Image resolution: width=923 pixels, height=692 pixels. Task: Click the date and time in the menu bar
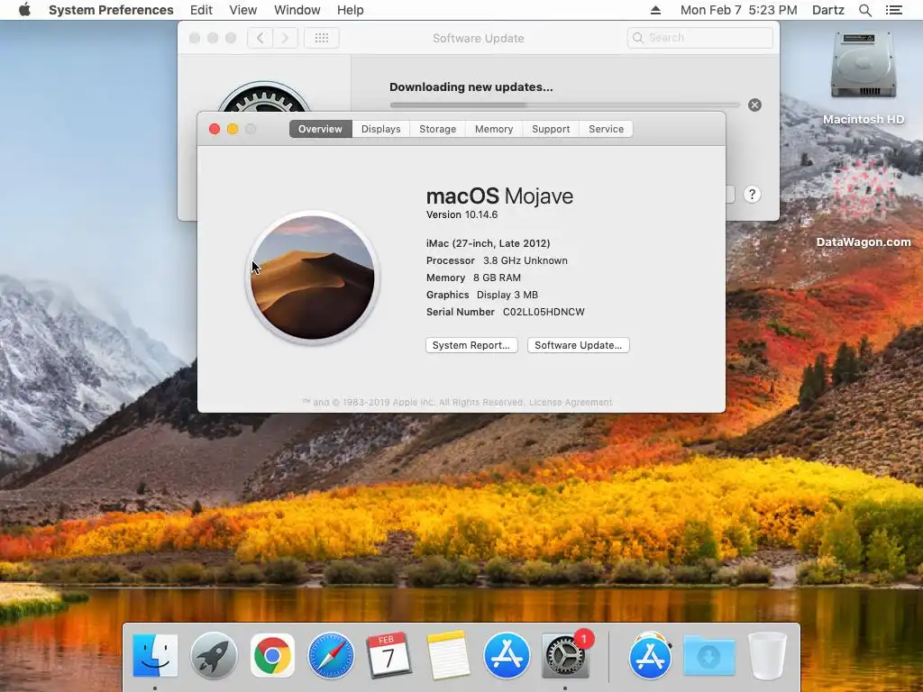739,10
